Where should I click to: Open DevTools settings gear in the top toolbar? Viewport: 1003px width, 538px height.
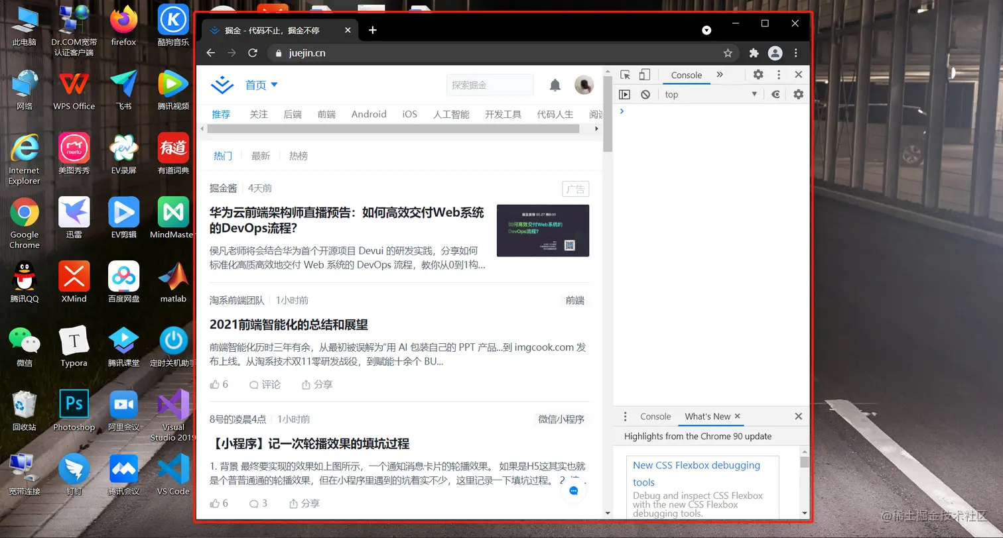(x=758, y=75)
